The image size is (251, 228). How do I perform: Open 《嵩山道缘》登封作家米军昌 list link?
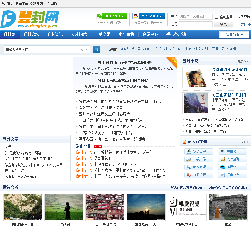(x=206, y=131)
